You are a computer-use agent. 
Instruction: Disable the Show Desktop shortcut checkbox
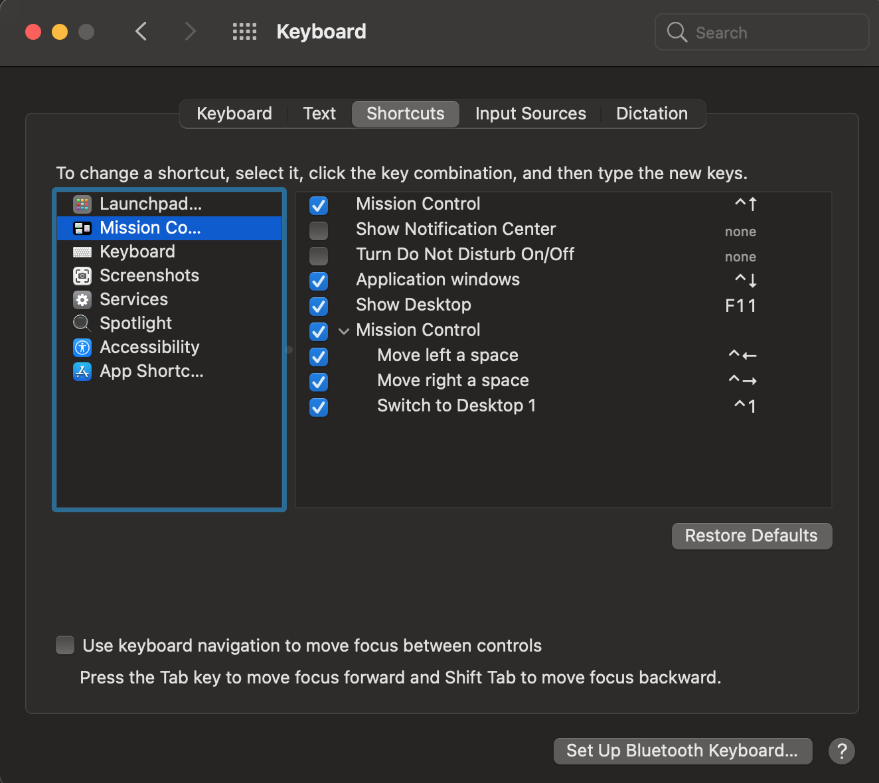[319, 307]
